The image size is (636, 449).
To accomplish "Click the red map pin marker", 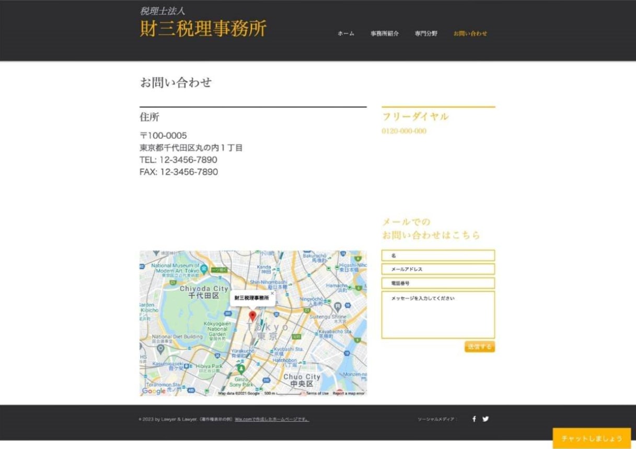I will [x=252, y=316].
